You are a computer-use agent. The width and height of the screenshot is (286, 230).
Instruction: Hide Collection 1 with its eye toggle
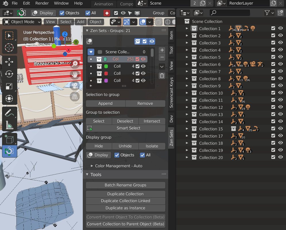tap(280, 28)
